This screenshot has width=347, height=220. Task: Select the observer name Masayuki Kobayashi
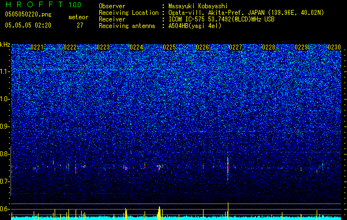198,6
